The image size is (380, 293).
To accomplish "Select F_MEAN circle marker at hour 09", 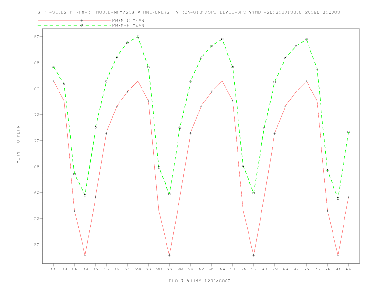I will pyautogui.click(x=85, y=195).
